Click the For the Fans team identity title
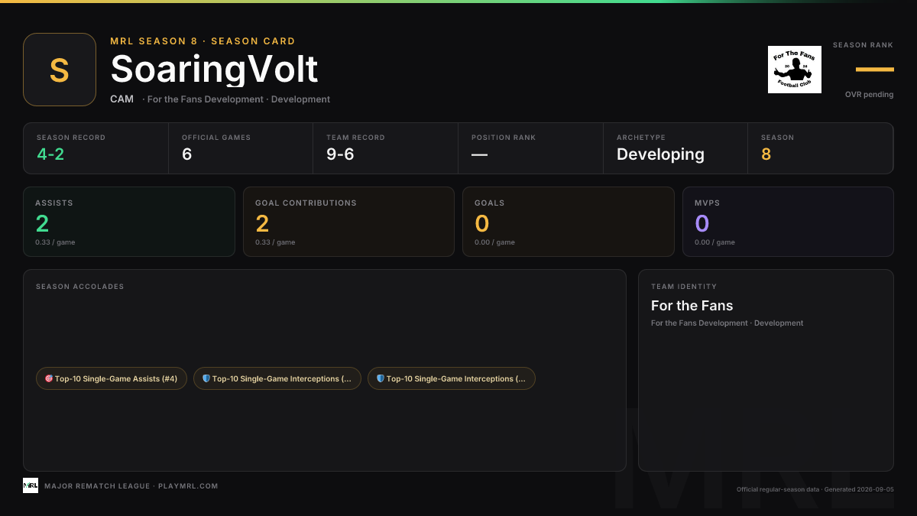 692,306
